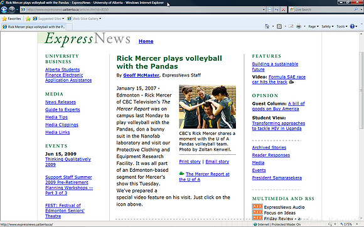Open Guide to Experts link
This screenshot has width=364, height=227.
[63, 110]
